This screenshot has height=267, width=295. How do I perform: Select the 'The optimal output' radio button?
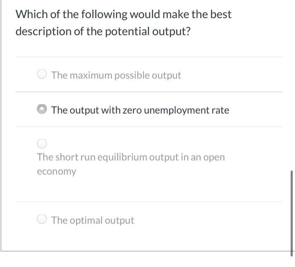[x=42, y=220]
